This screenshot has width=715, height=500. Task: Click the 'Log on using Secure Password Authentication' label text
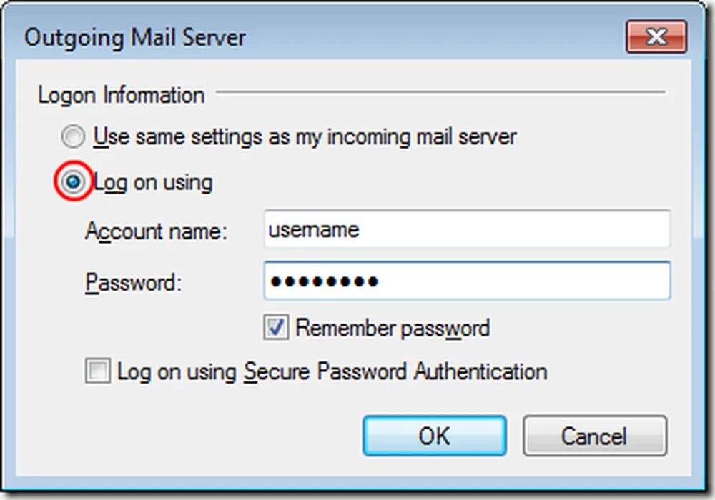point(332,371)
